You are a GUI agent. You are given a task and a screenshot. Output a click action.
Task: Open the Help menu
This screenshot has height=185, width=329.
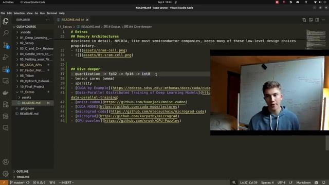click(x=62, y=13)
